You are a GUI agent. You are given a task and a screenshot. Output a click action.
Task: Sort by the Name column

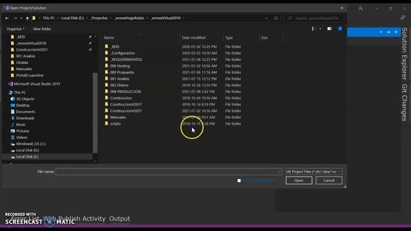pos(109,38)
